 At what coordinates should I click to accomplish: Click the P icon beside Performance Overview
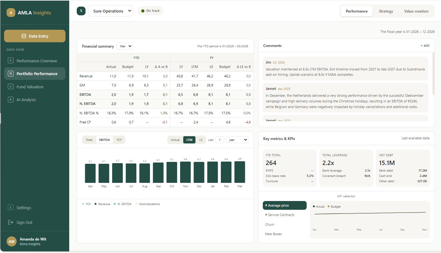[10, 61]
